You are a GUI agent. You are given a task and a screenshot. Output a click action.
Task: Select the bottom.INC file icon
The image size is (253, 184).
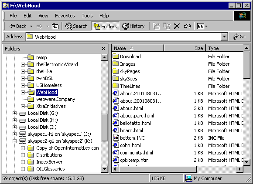point(116,138)
